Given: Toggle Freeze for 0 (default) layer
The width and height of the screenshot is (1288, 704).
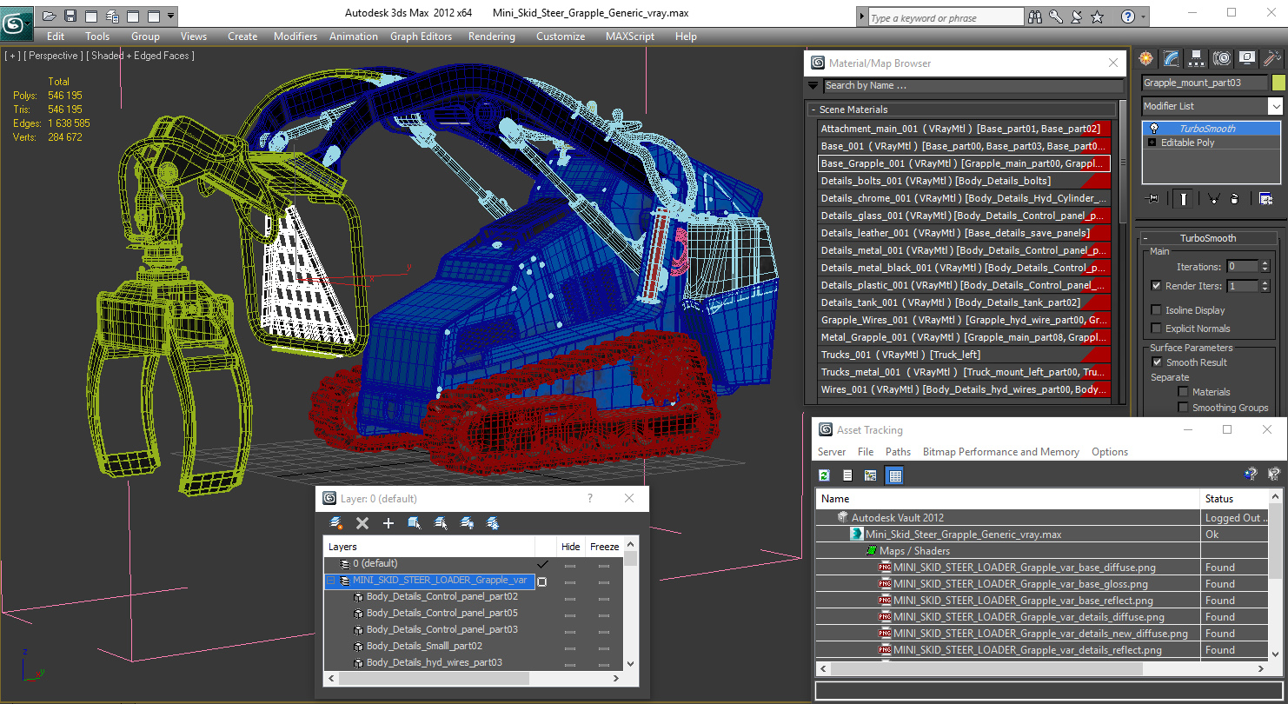Looking at the screenshot, I should point(604,565).
